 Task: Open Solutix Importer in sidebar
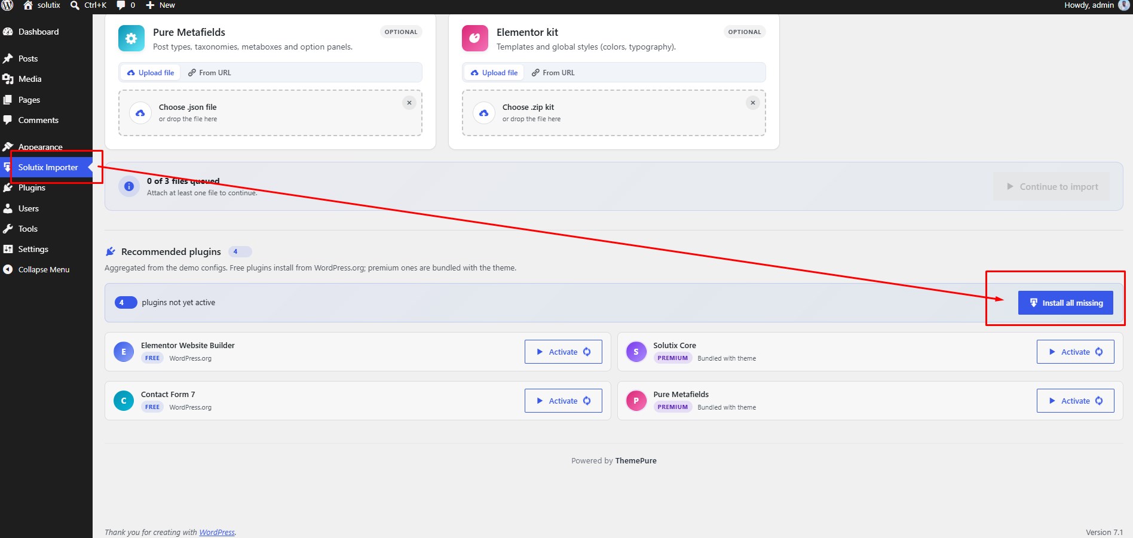point(47,167)
